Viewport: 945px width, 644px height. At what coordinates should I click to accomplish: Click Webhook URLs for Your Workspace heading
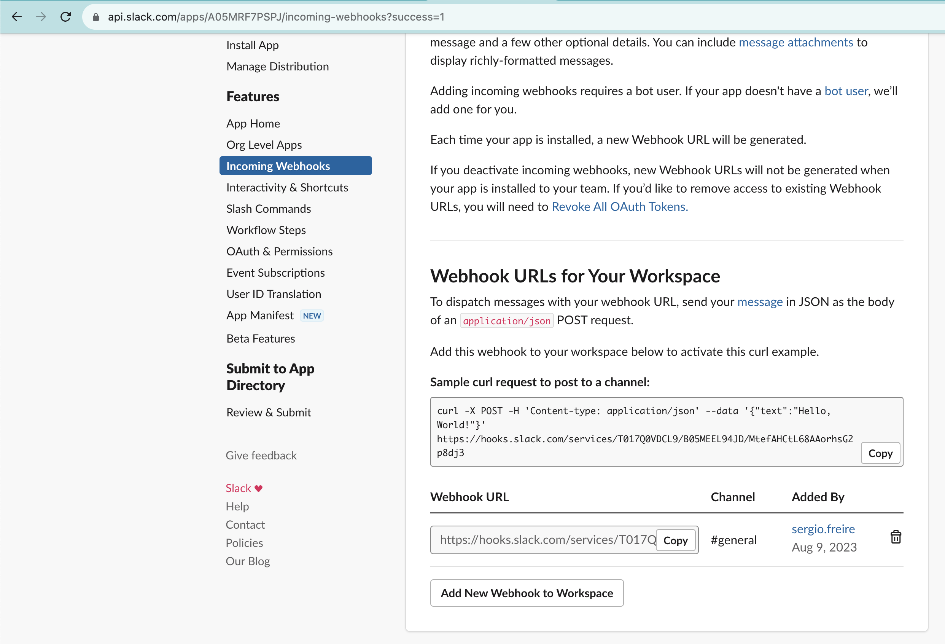click(575, 276)
